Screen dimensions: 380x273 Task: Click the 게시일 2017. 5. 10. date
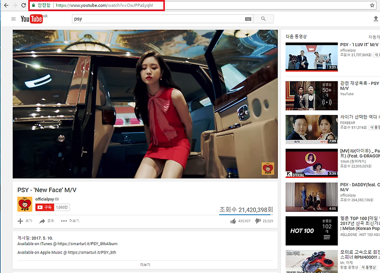click(35, 238)
